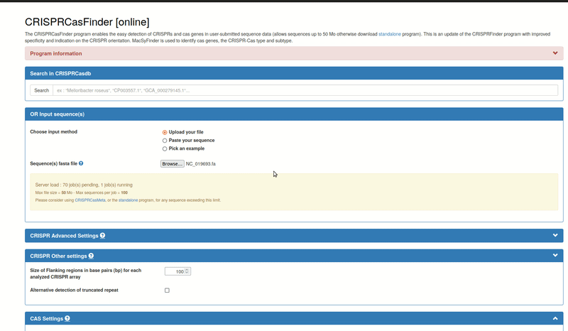Image resolution: width=568 pixels, height=331 pixels.
Task: Collapse CRISPR Other settings chevron
Action: [x=555, y=256]
